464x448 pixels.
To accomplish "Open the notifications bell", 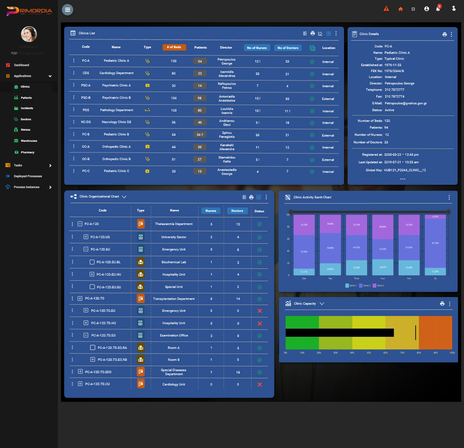I will click(x=438, y=9).
